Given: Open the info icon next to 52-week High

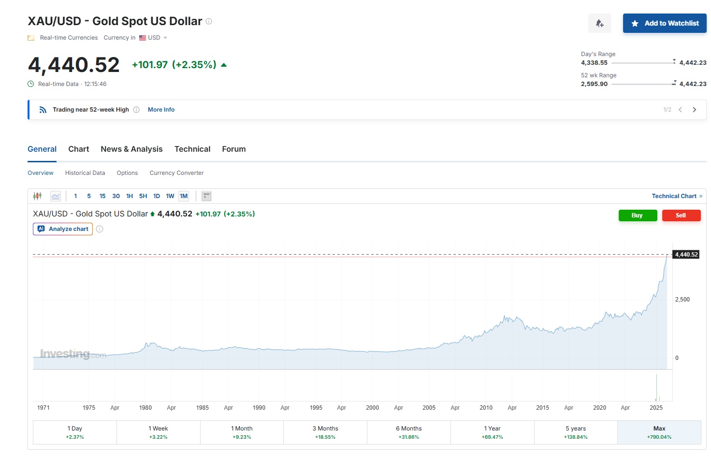Looking at the screenshot, I should pos(136,110).
